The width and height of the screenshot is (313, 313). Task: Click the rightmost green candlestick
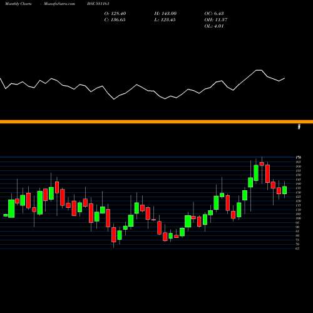pyautogui.click(x=284, y=190)
